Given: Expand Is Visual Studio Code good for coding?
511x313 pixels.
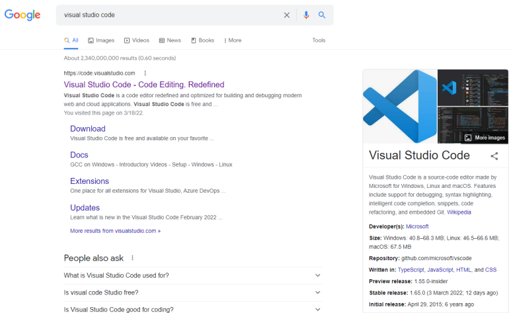Looking at the screenshot, I should (x=193, y=309).
